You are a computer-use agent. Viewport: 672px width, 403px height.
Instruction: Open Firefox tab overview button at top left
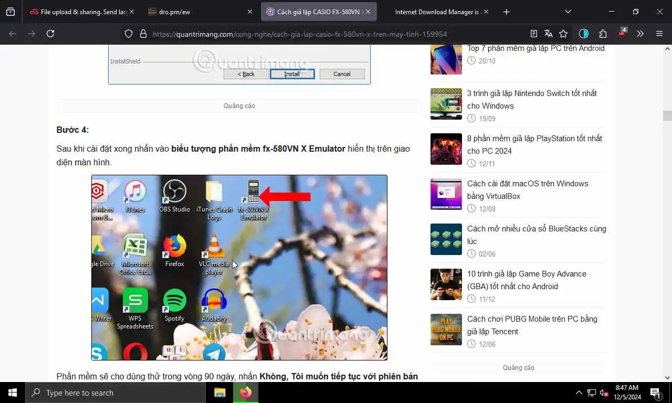tap(10, 12)
